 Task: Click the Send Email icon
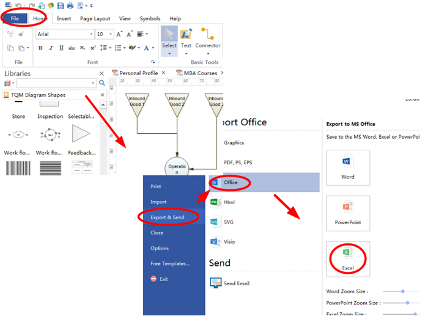click(216, 284)
